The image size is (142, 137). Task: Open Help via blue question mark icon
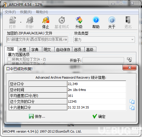point(96,20)
